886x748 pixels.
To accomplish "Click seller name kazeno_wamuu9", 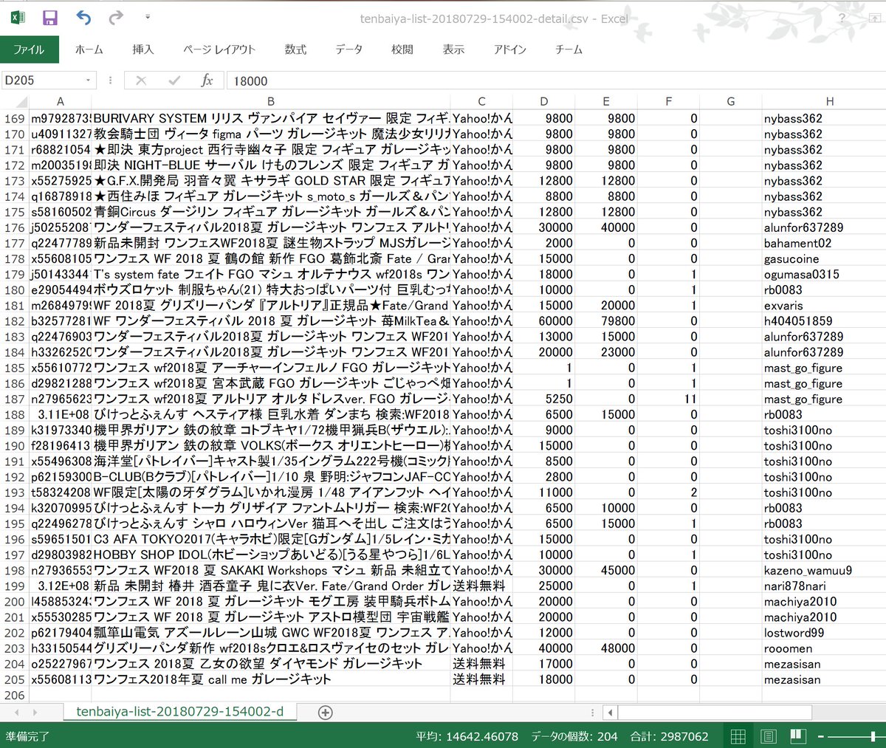I will (808, 570).
